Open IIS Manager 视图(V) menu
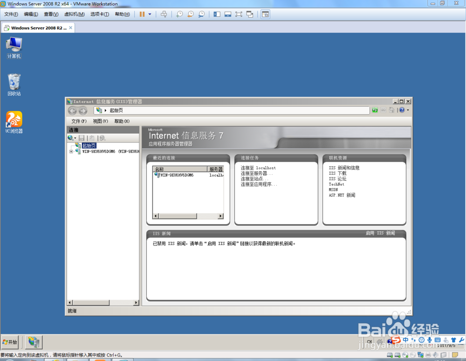 101,121
